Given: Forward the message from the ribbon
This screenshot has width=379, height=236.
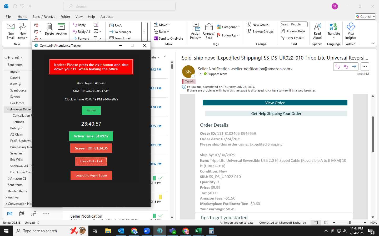Looking at the screenshot, I should coord(81,38).
